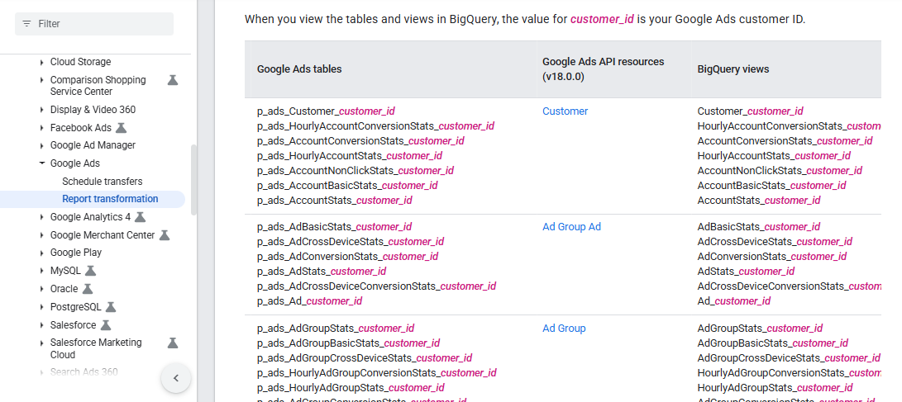
Task: Expand the Google Play arrow
Action: (41, 253)
